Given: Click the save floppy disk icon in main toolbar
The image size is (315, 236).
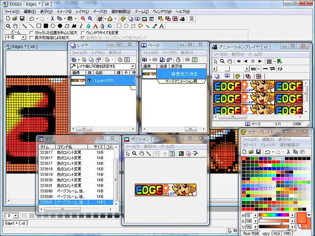Looking at the screenshot, I should (x=22, y=19).
